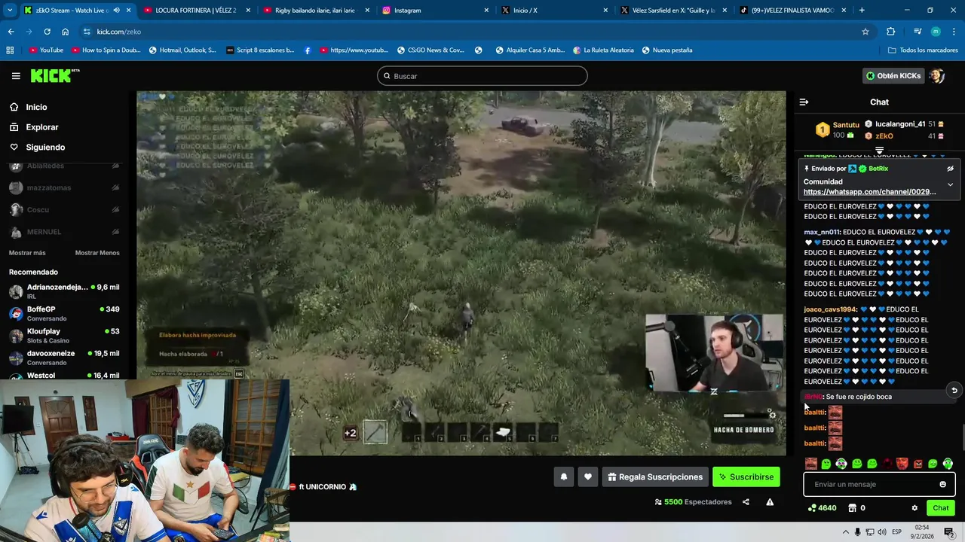Open taskbar notification center icon

[949, 532]
